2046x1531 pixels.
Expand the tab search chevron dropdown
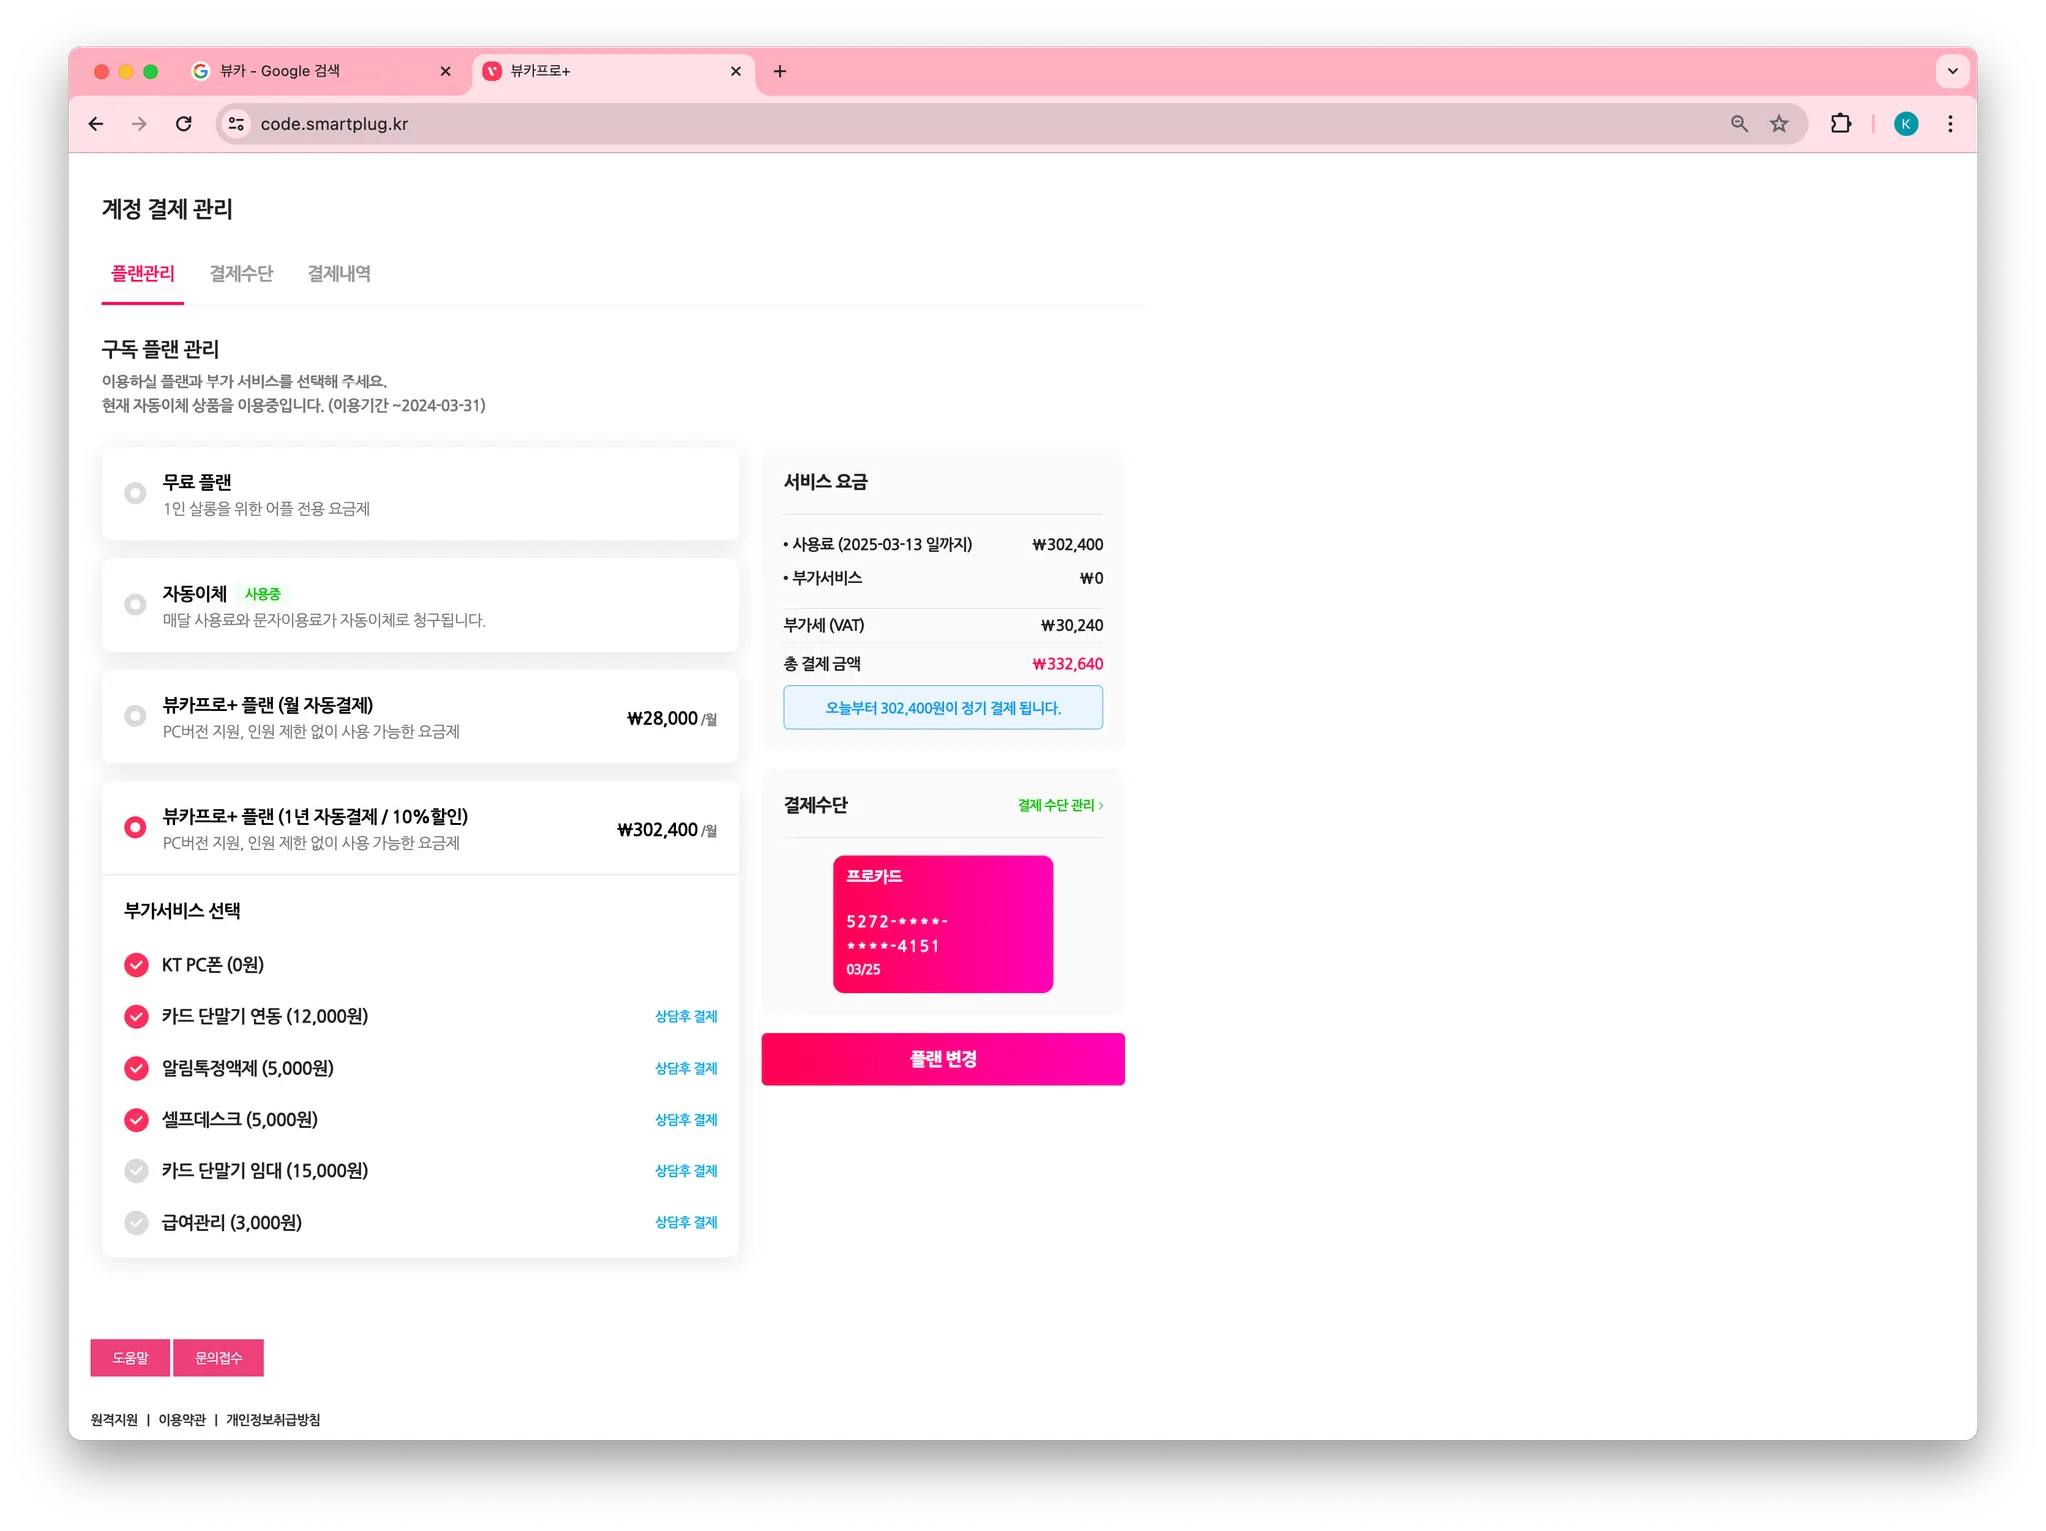coord(1952,71)
